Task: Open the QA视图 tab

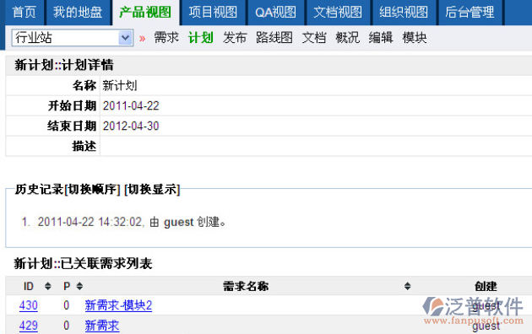Action: coord(275,13)
